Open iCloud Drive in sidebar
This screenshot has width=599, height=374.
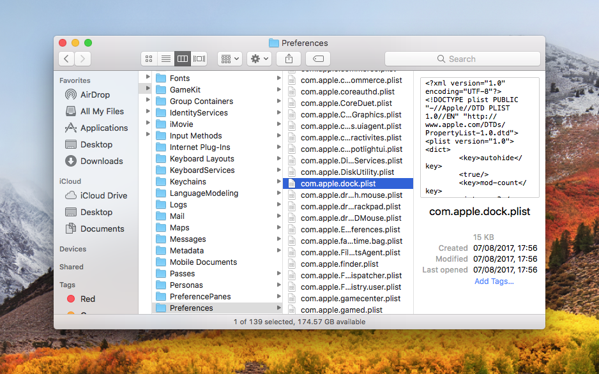(95, 195)
